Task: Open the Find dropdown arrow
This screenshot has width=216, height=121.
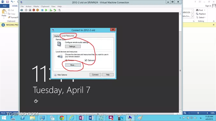Action: tap(205, 10)
